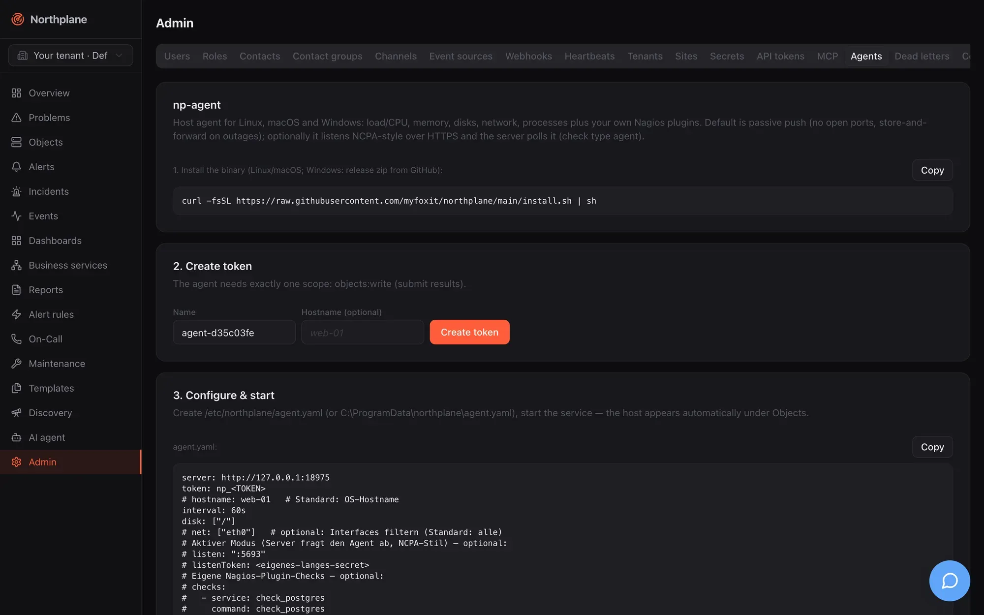Open the Business services network icon
Screen dimensions: 984x615
coord(16,265)
